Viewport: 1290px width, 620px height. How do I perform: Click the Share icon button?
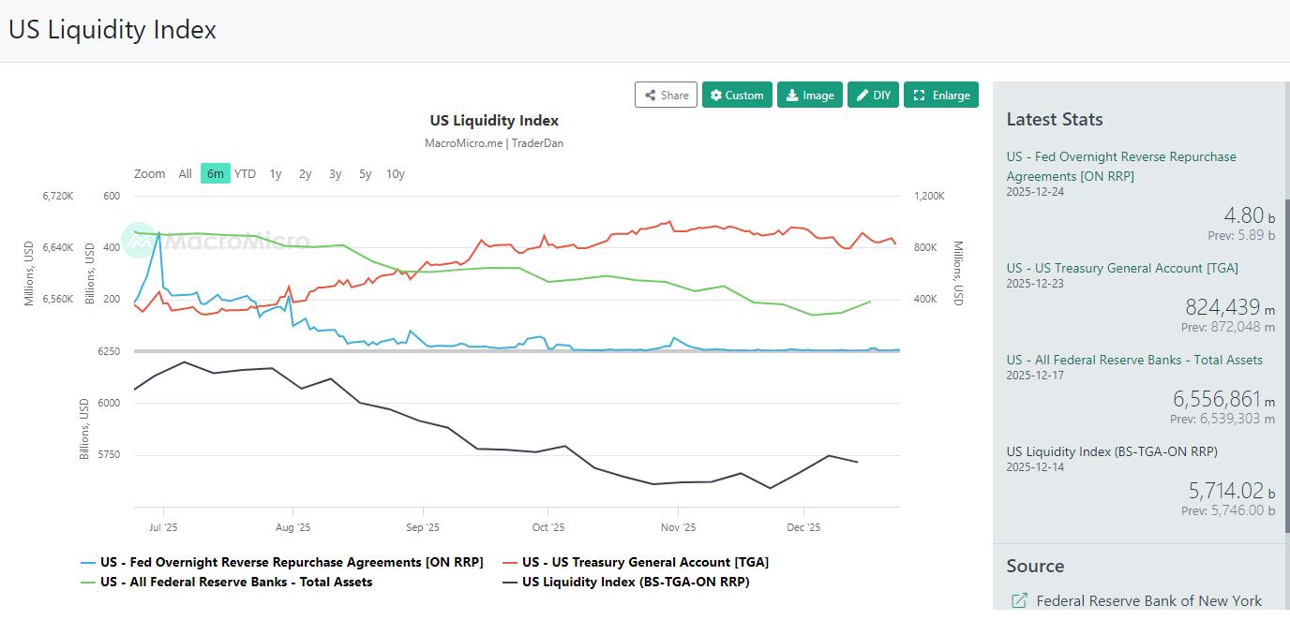651,95
